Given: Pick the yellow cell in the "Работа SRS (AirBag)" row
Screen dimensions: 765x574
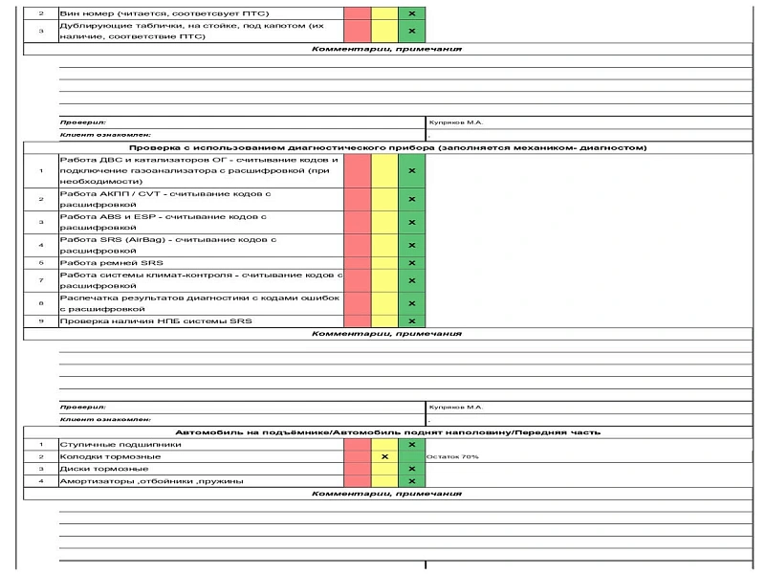Looking at the screenshot, I should pos(384,244).
